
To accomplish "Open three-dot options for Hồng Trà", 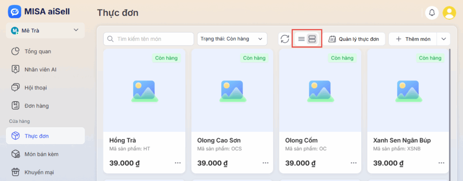I will coord(178,162).
